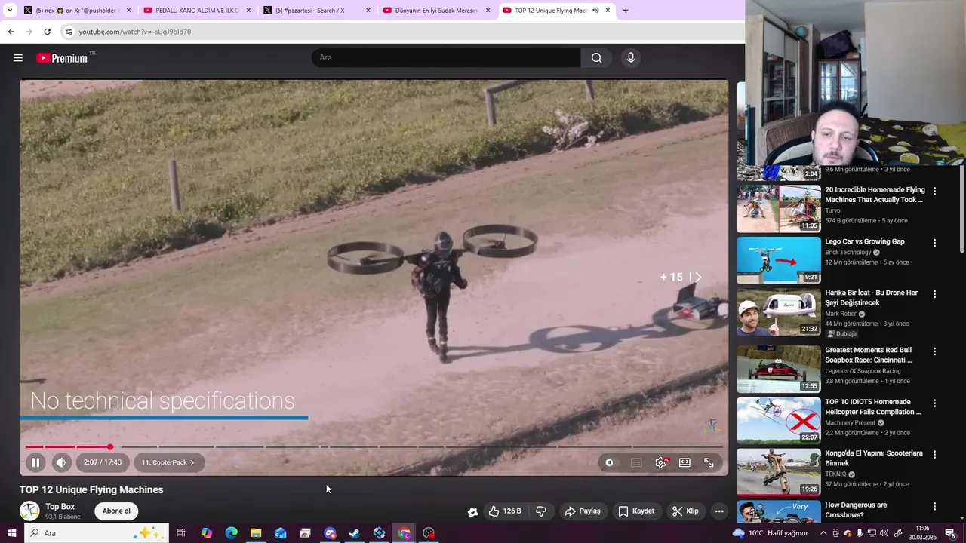Subscribe using the Abone ol button
Viewport: 966px width, 543px height.
[x=116, y=511]
